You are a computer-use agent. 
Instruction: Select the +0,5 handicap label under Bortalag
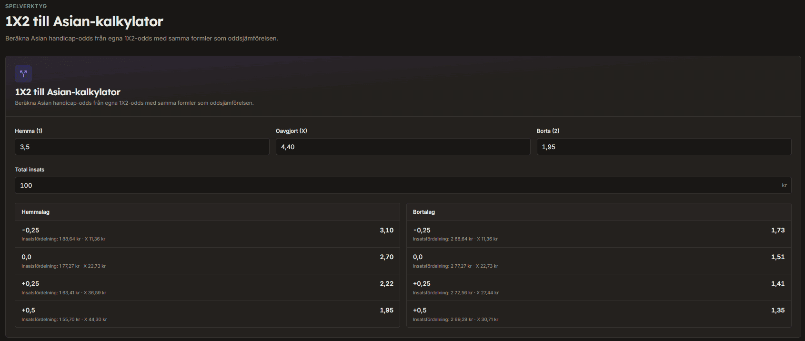point(420,310)
